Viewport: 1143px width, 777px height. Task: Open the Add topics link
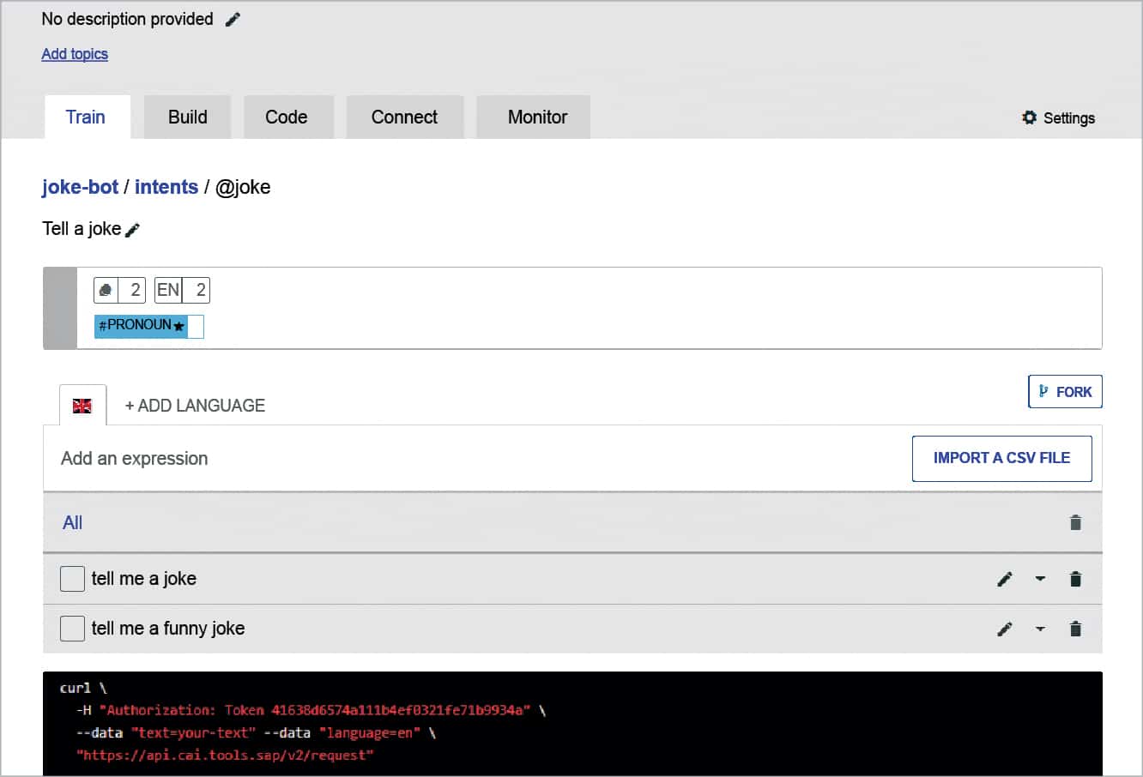[x=75, y=53]
